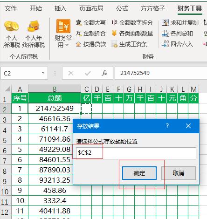The image size is (207, 219).
Task: Expand the Name Box dropdown arrow
Action: click(x=43, y=73)
